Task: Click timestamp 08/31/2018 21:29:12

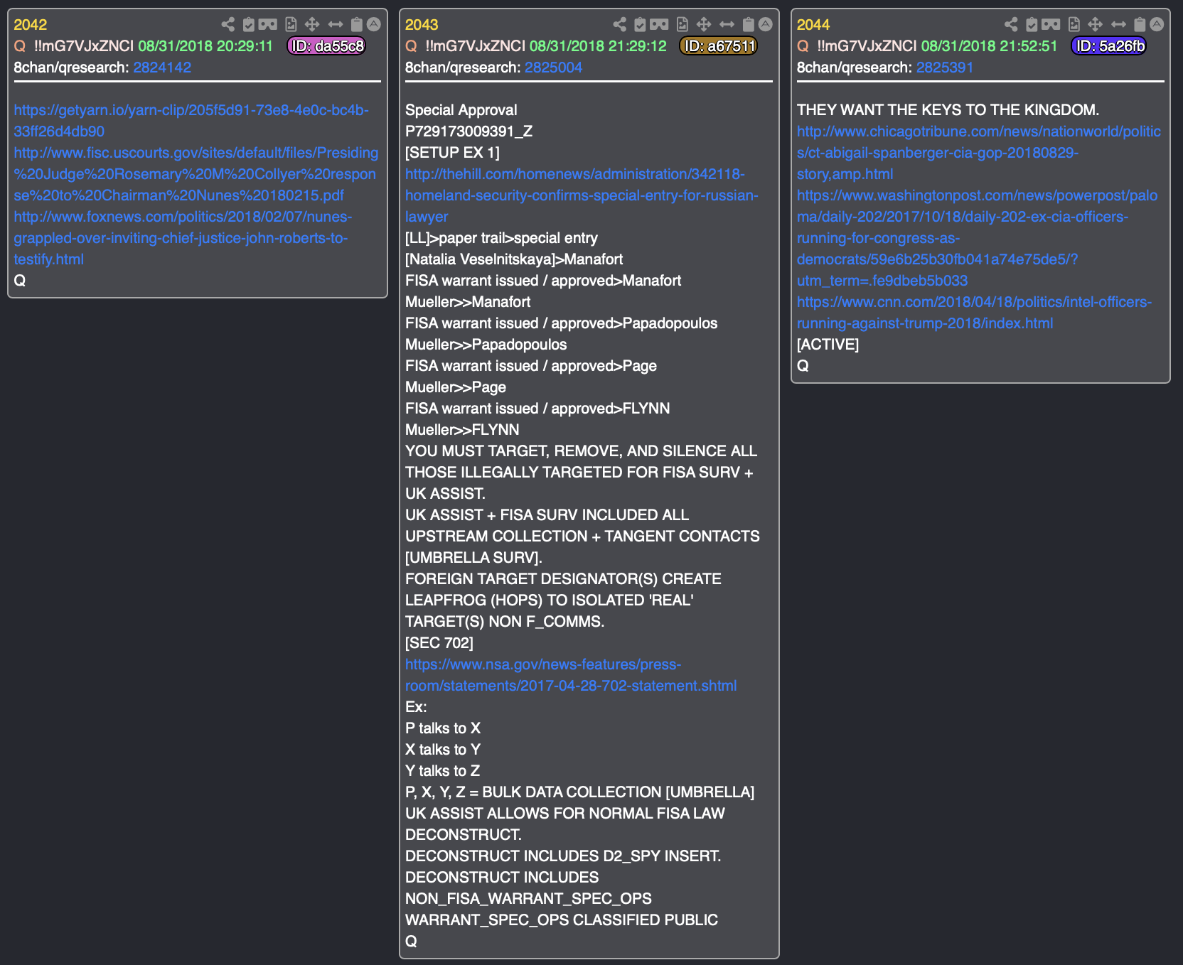Action: (x=598, y=46)
